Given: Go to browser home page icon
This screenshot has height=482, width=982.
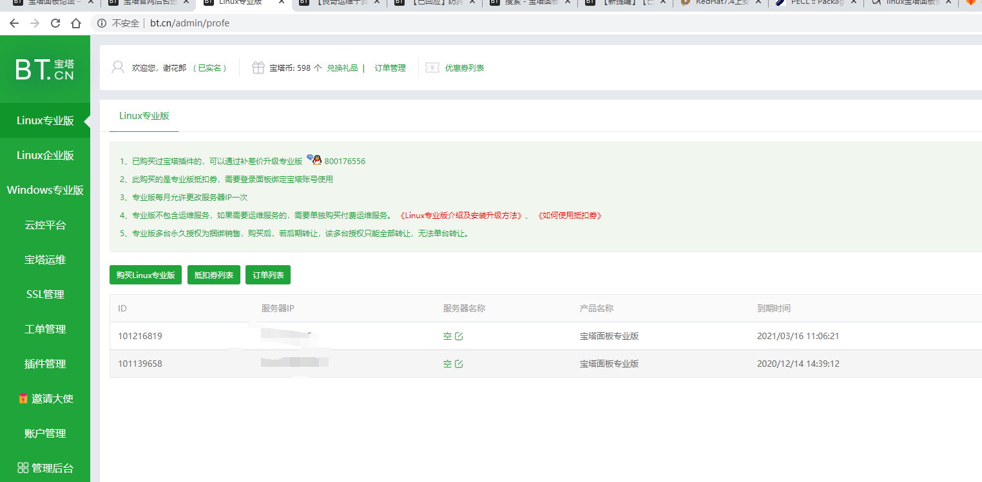Looking at the screenshot, I should tap(76, 23).
